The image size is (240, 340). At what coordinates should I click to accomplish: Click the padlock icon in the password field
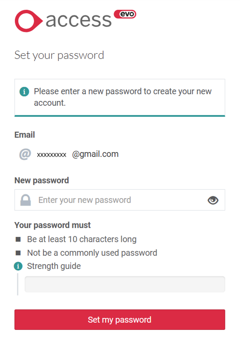click(x=26, y=200)
